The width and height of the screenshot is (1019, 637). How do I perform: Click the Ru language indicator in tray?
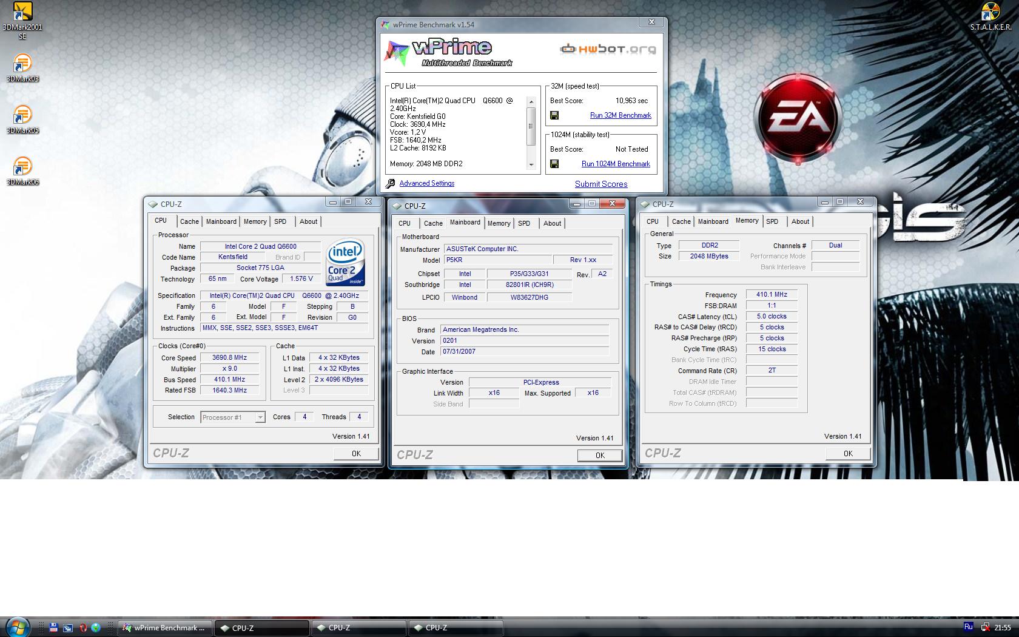pos(969,627)
